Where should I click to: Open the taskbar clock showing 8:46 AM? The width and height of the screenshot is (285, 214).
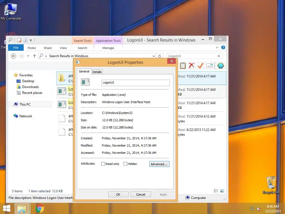(x=273, y=209)
